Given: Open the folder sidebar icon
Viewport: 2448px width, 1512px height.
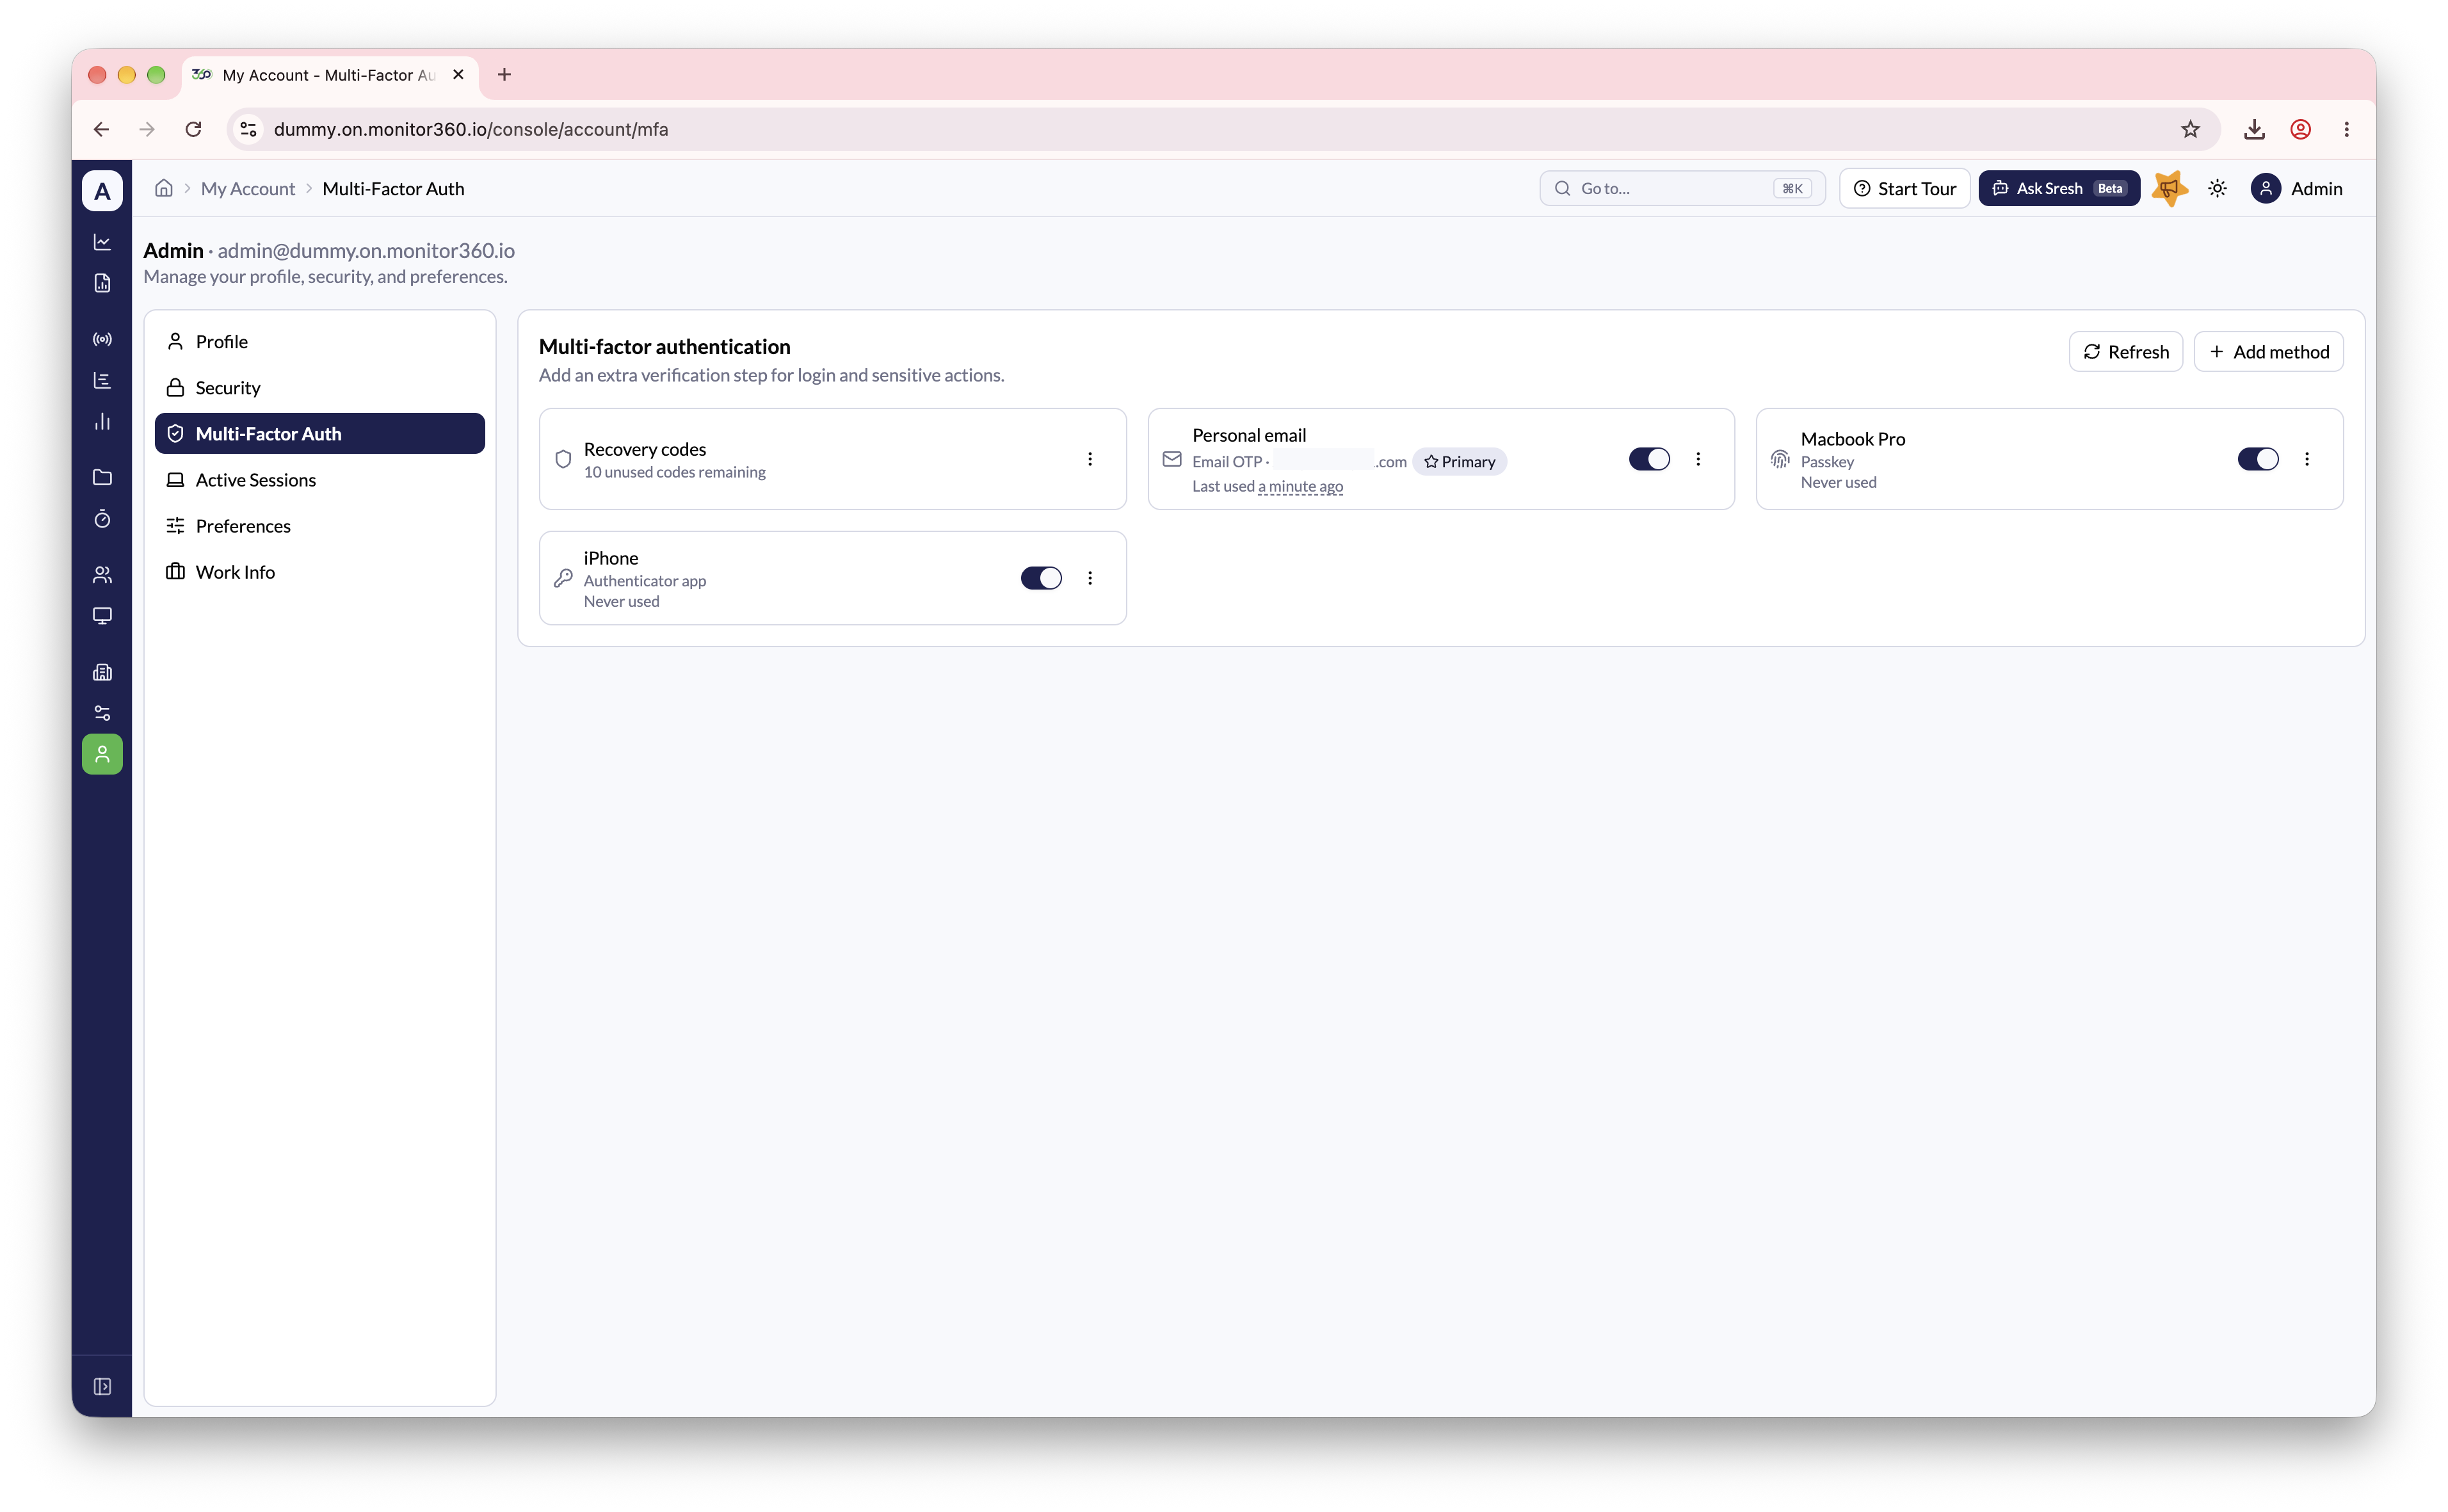Looking at the screenshot, I should (x=102, y=477).
